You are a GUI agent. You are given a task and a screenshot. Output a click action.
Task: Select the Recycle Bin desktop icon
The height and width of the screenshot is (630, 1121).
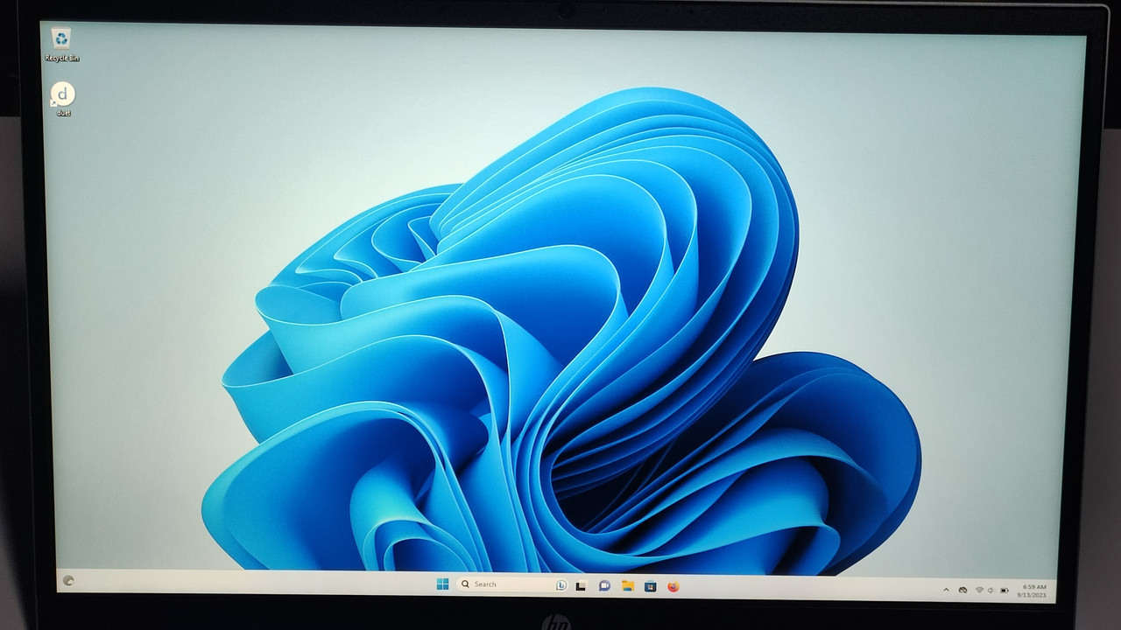61,45
